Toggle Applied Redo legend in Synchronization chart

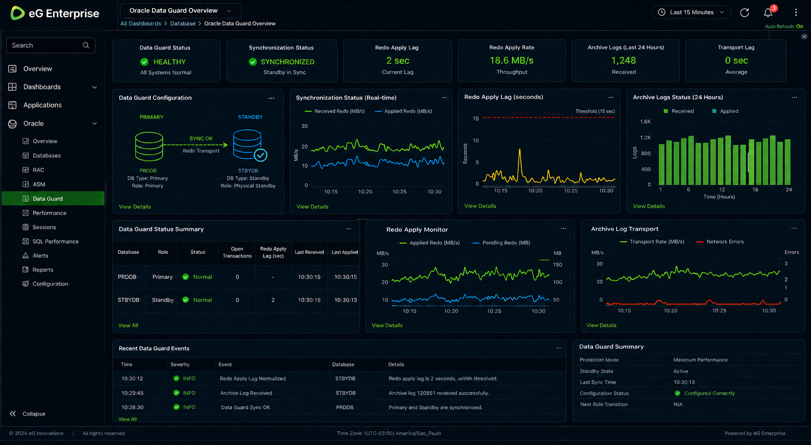[403, 111]
